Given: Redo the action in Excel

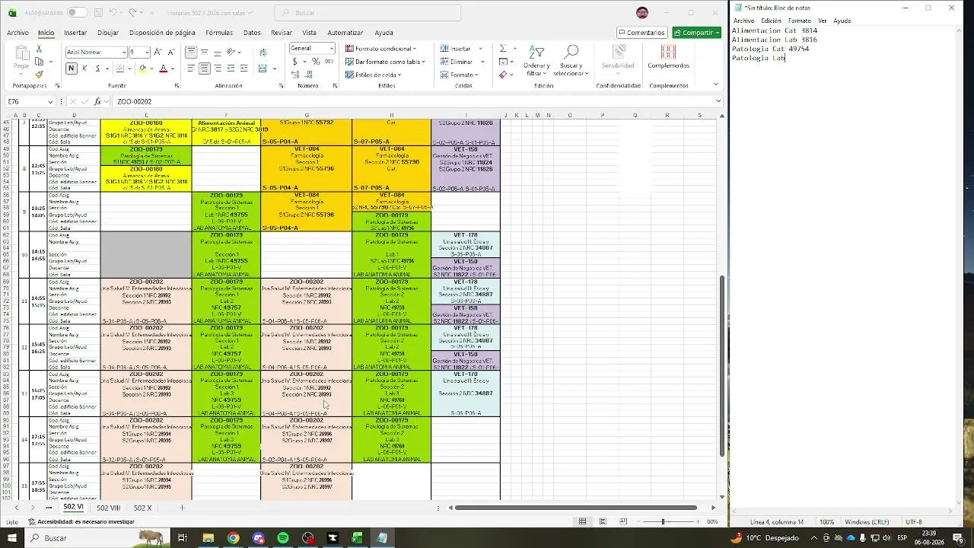Looking at the screenshot, I should click(132, 12).
